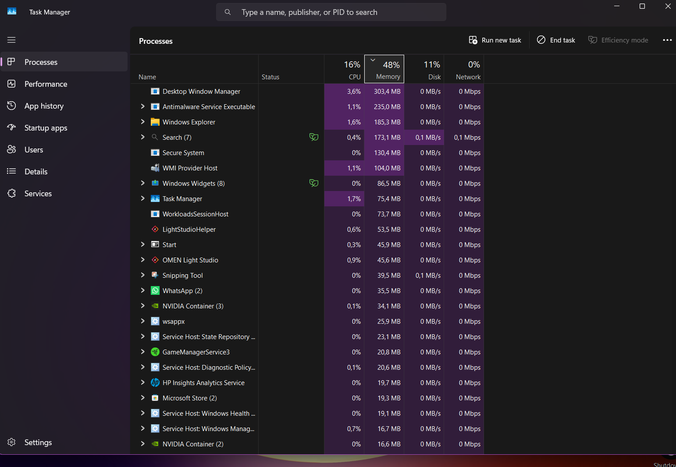Open the three-dots more options menu

(x=667, y=40)
